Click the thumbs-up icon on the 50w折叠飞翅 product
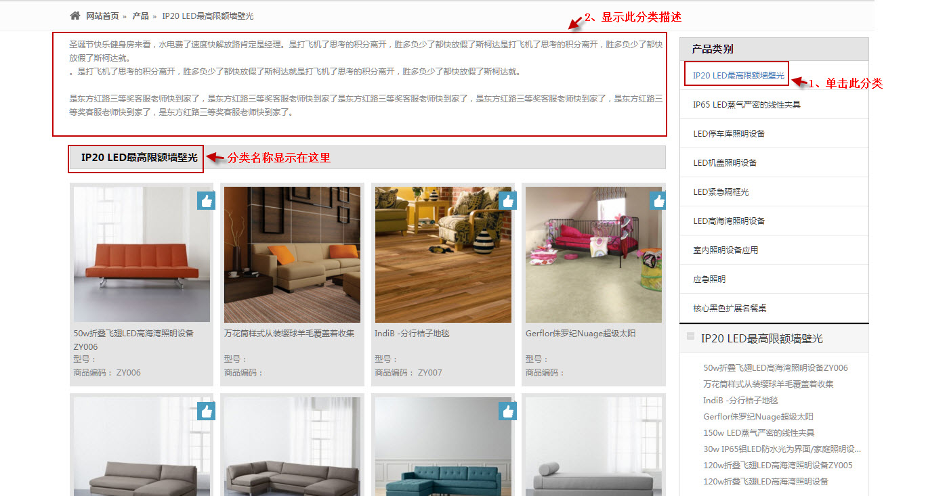 pos(206,200)
